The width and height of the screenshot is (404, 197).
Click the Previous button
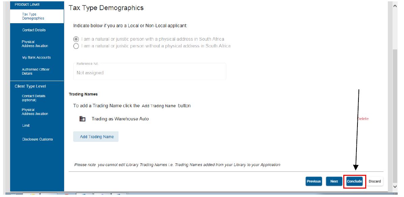point(314,181)
